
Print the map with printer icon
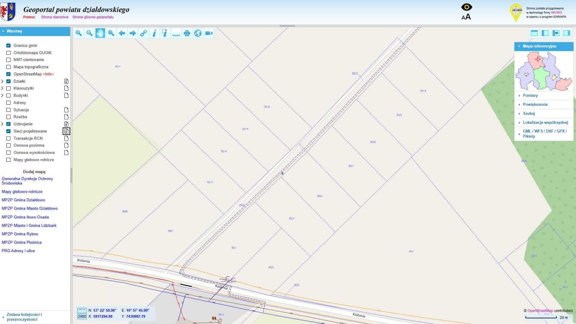[x=187, y=33]
